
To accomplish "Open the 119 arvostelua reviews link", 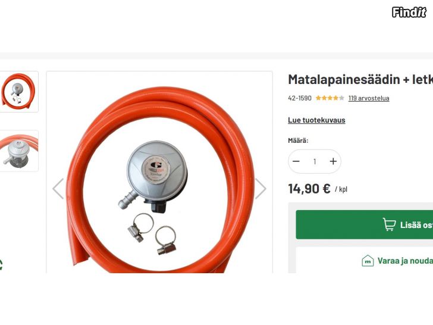I will (x=369, y=98).
